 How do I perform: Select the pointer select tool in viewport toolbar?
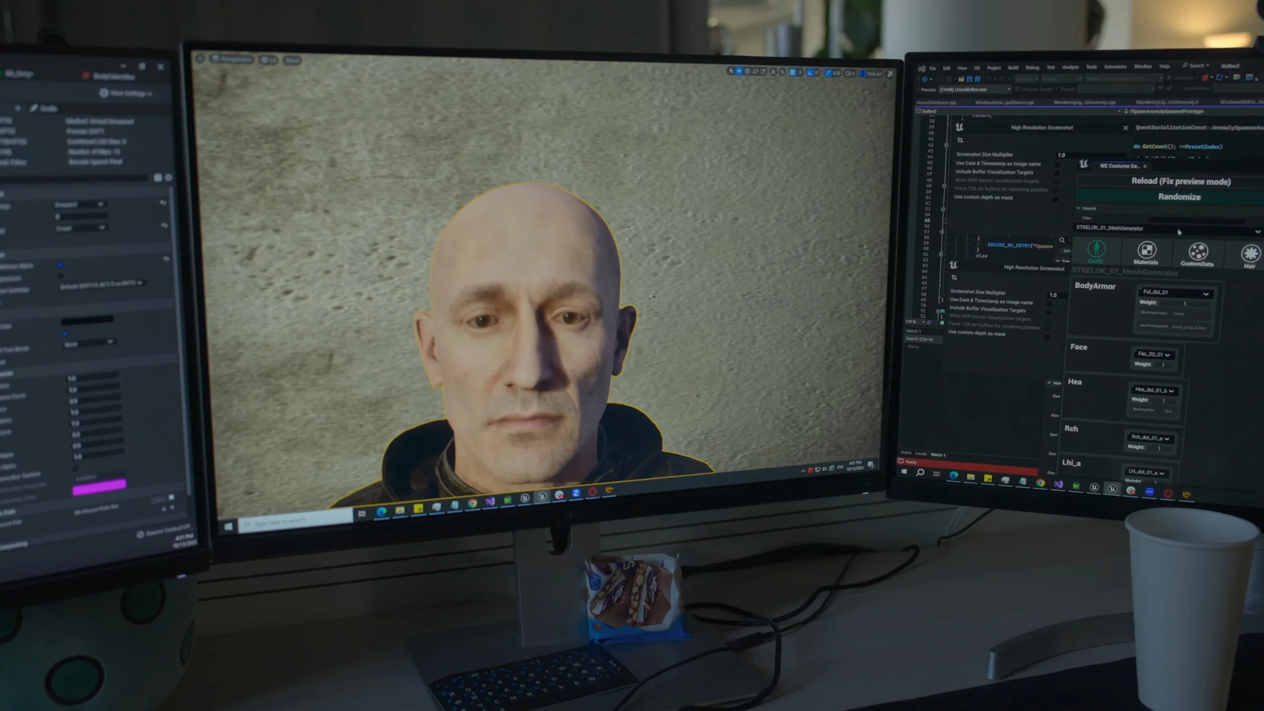pos(731,72)
